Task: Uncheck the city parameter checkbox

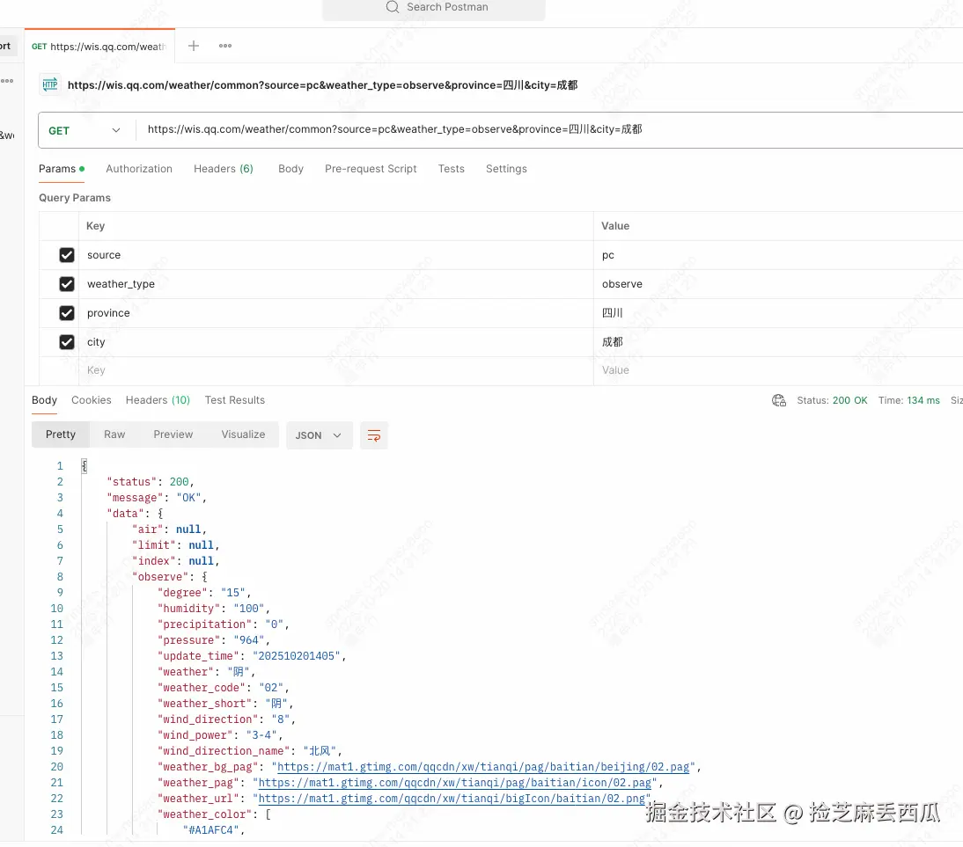Action: (67, 342)
